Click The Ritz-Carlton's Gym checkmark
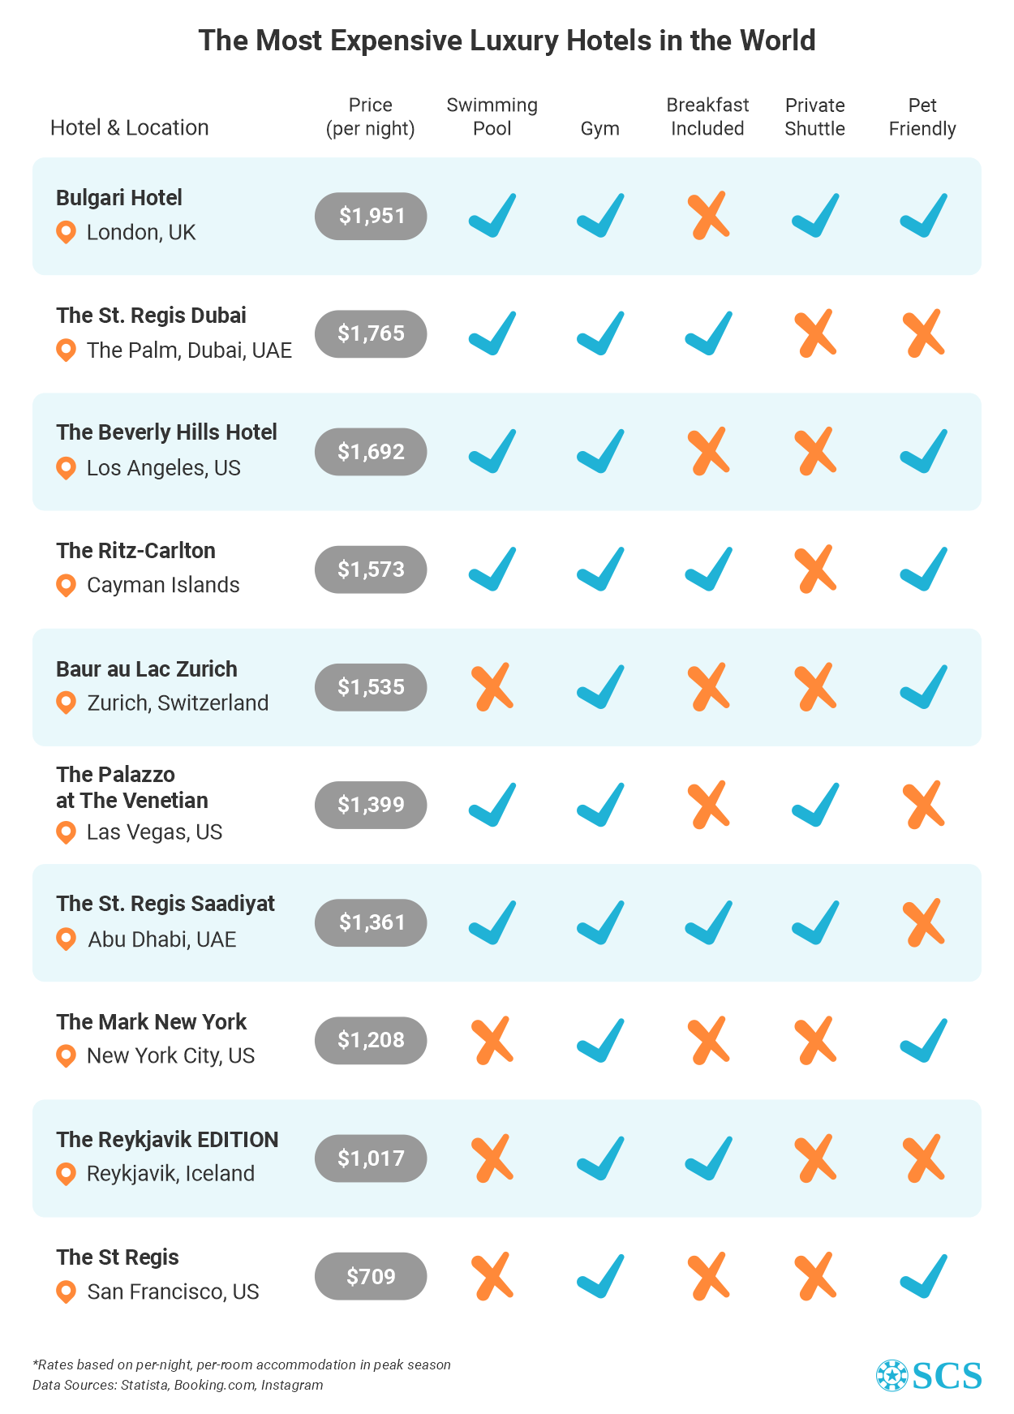Image resolution: width=1014 pixels, height=1414 pixels. (x=601, y=569)
